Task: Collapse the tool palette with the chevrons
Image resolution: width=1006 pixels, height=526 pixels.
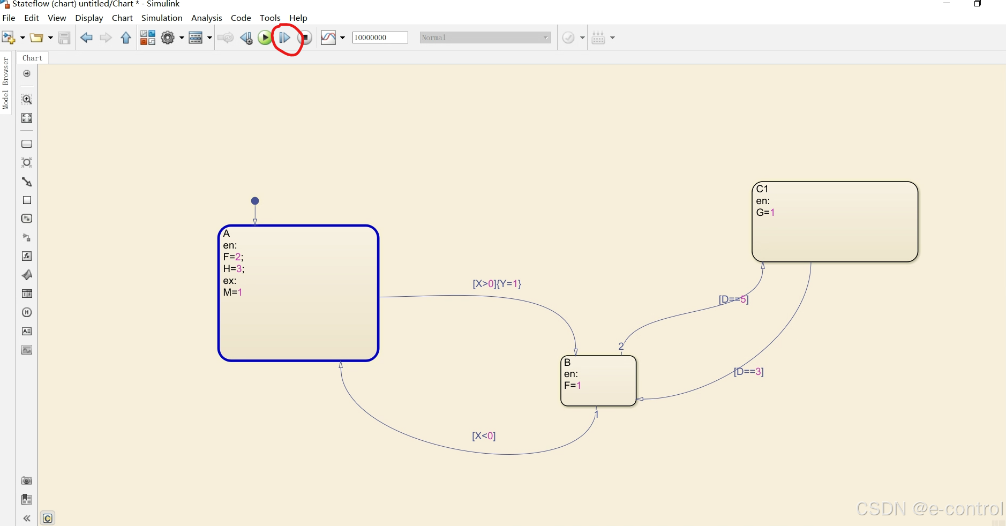Action: pos(26,518)
